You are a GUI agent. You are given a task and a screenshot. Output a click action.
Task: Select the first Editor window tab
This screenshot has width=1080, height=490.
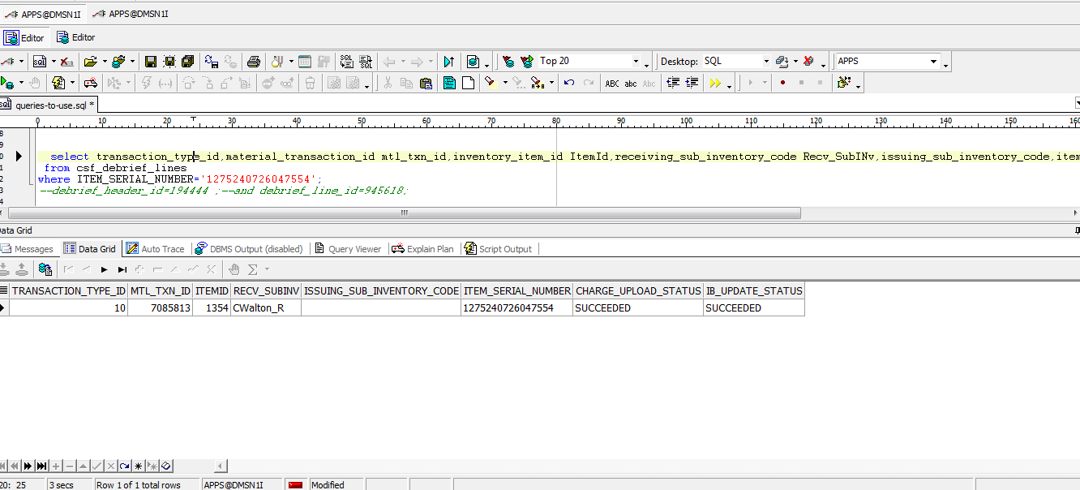pyautogui.click(x=24, y=37)
